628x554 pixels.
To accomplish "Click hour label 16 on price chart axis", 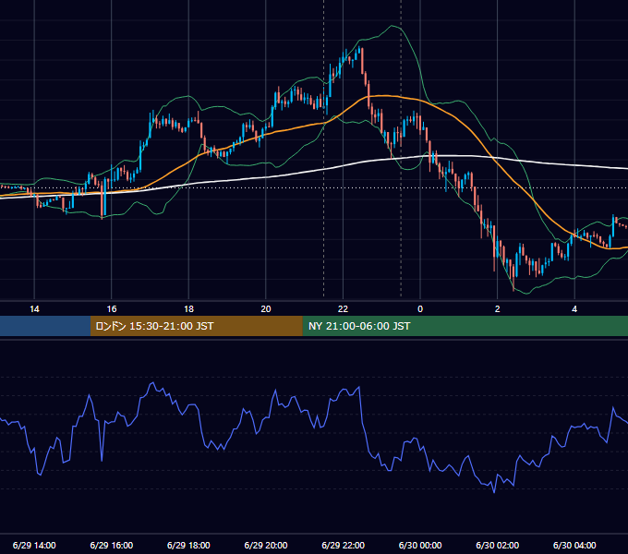I will pyautogui.click(x=112, y=309).
